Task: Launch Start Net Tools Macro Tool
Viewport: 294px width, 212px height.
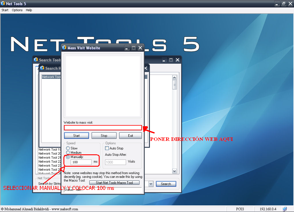Action: (x=114, y=183)
